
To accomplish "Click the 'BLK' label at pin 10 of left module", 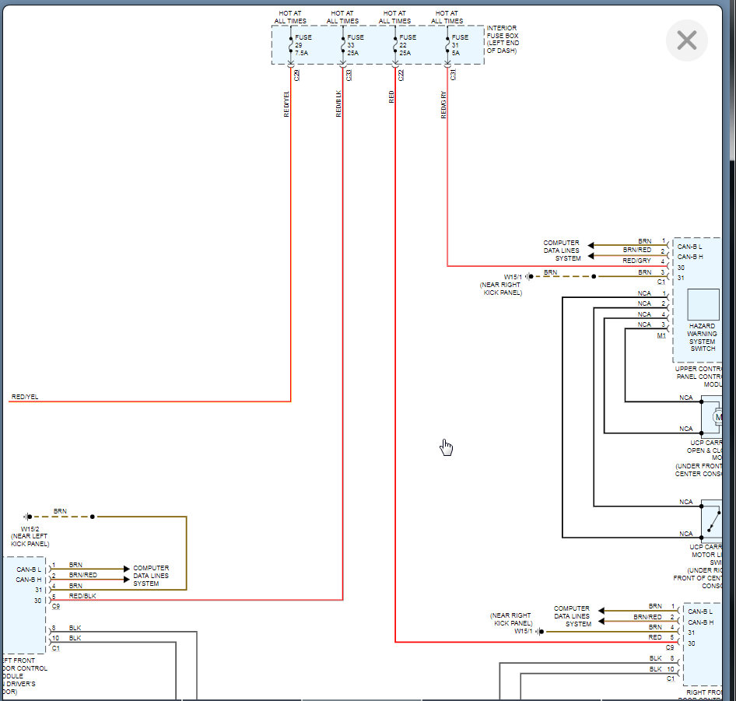I will tap(75, 638).
